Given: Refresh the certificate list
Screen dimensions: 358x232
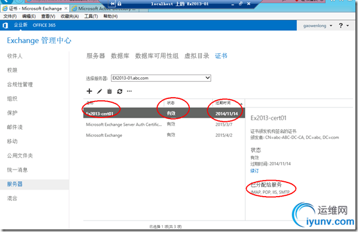Looking at the screenshot, I should [119, 91].
